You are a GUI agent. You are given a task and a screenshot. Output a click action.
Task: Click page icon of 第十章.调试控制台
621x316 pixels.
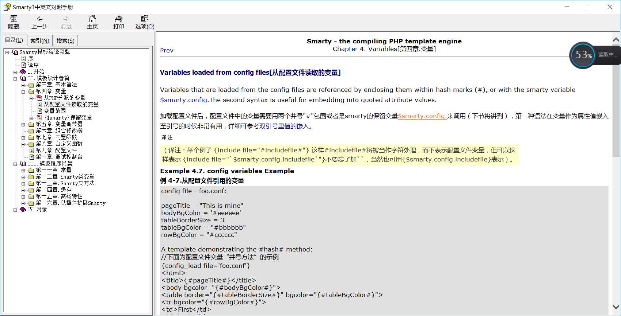pos(32,157)
